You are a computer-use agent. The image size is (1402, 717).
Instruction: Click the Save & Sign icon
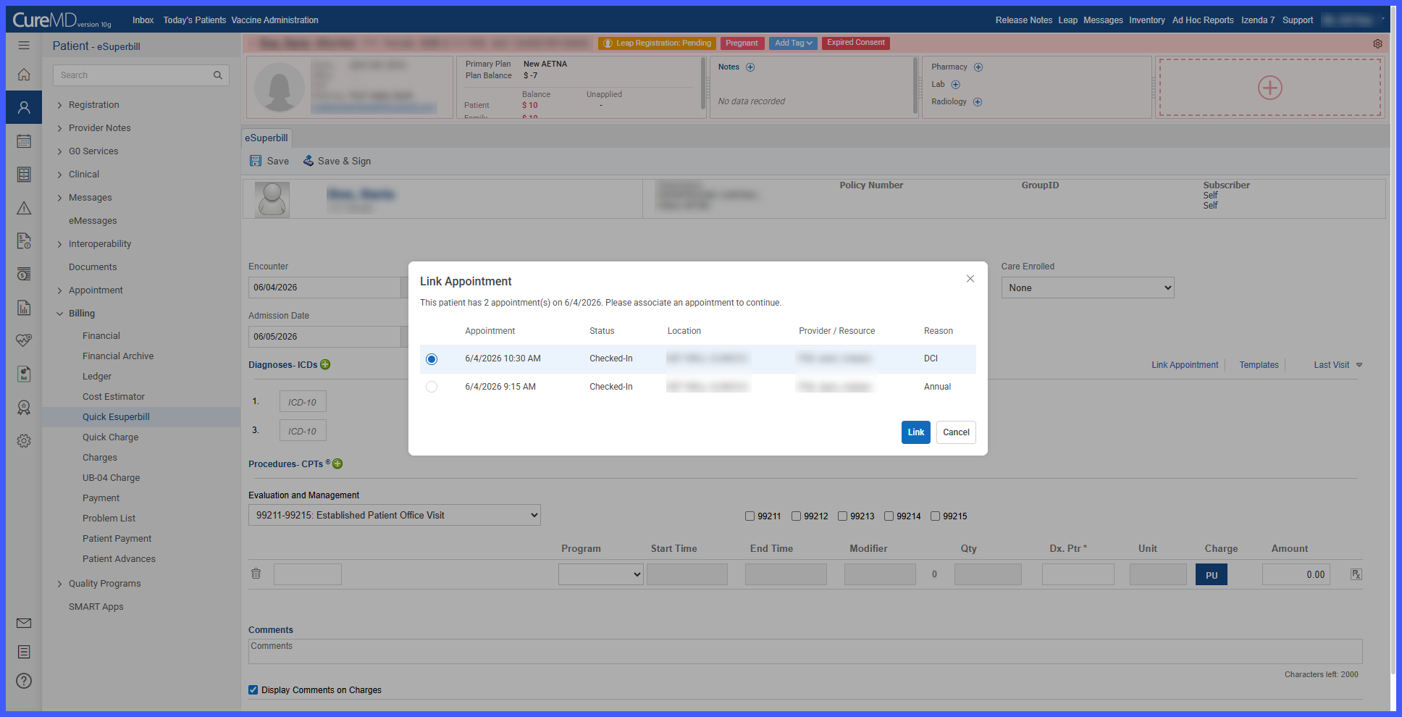pyautogui.click(x=308, y=161)
